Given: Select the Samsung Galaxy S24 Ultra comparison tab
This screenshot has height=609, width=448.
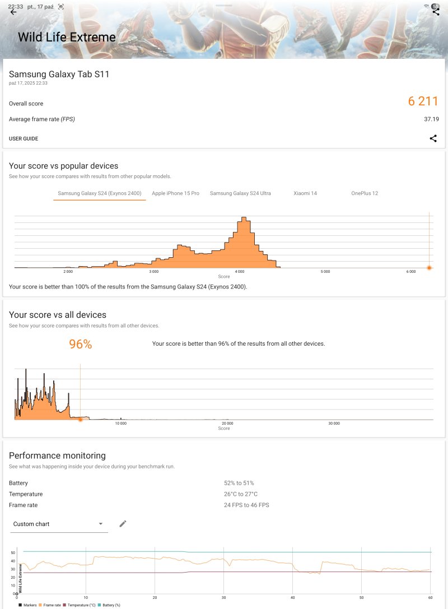Looking at the screenshot, I should pos(240,193).
